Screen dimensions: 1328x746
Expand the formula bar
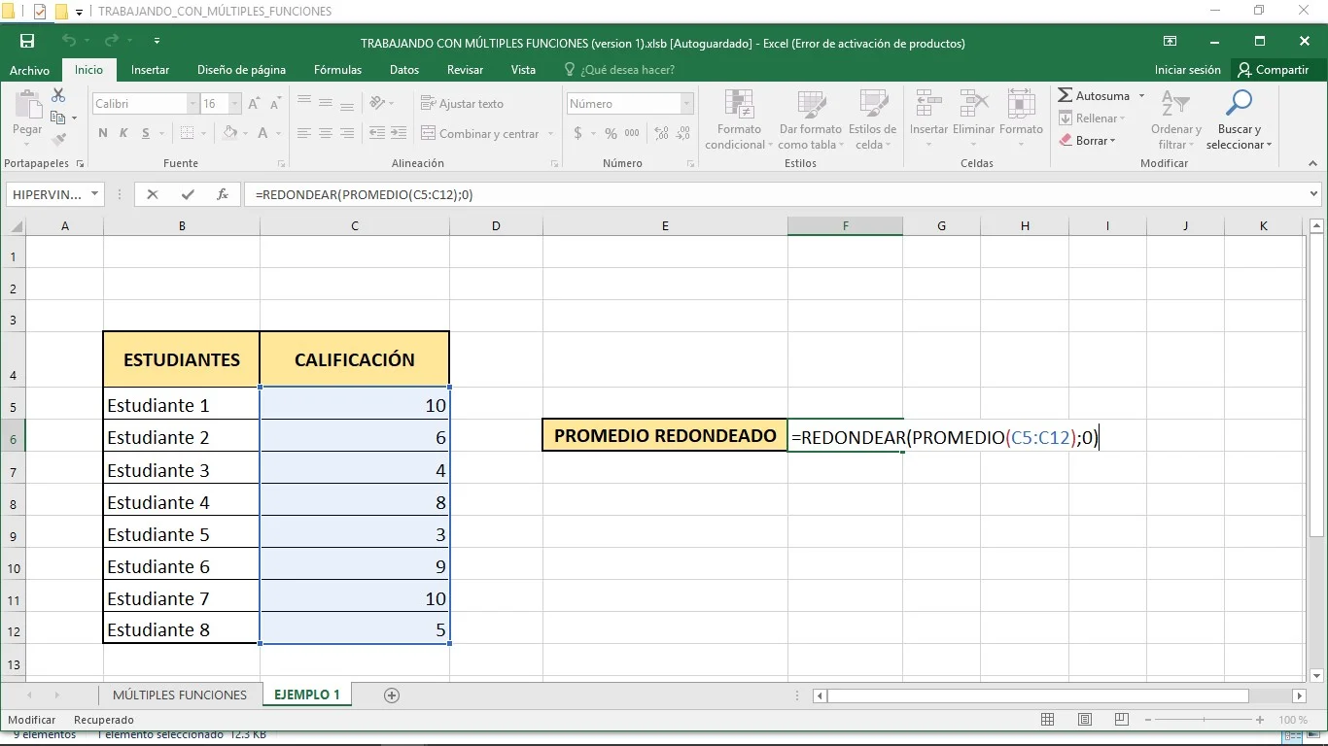click(1314, 194)
